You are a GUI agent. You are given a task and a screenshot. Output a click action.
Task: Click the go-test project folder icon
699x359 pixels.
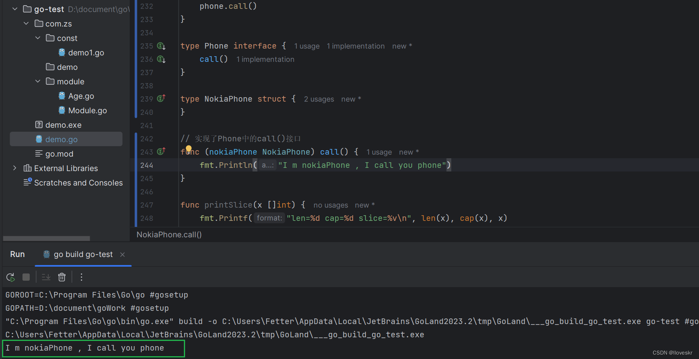pyautogui.click(x=27, y=9)
